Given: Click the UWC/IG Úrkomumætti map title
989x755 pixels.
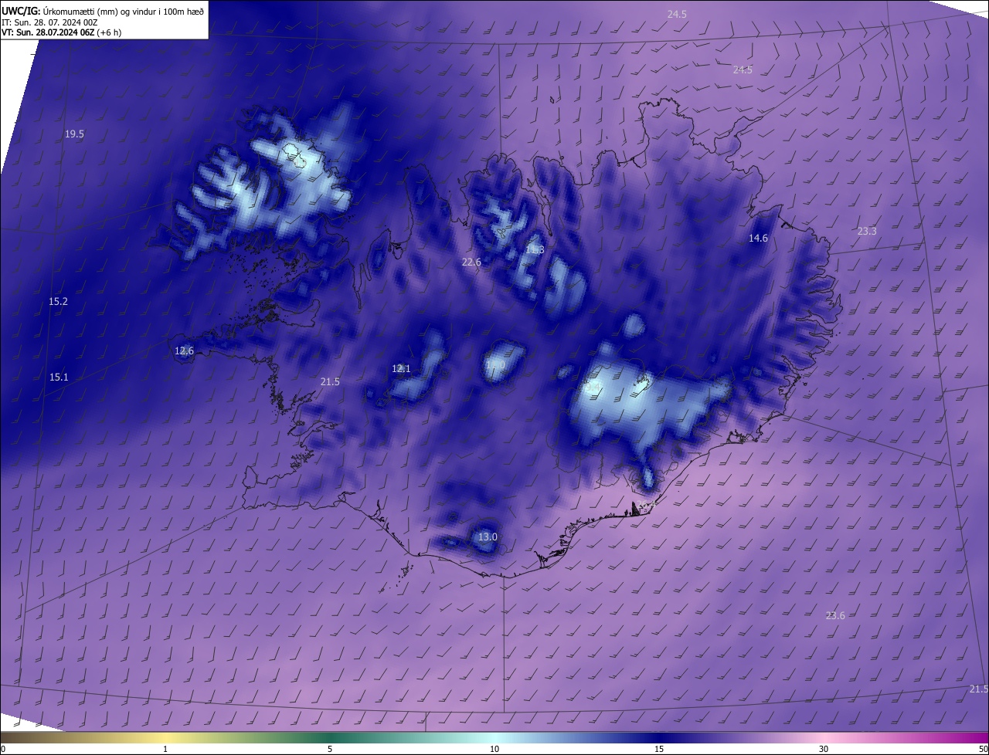Looking at the screenshot, I should (103, 11).
